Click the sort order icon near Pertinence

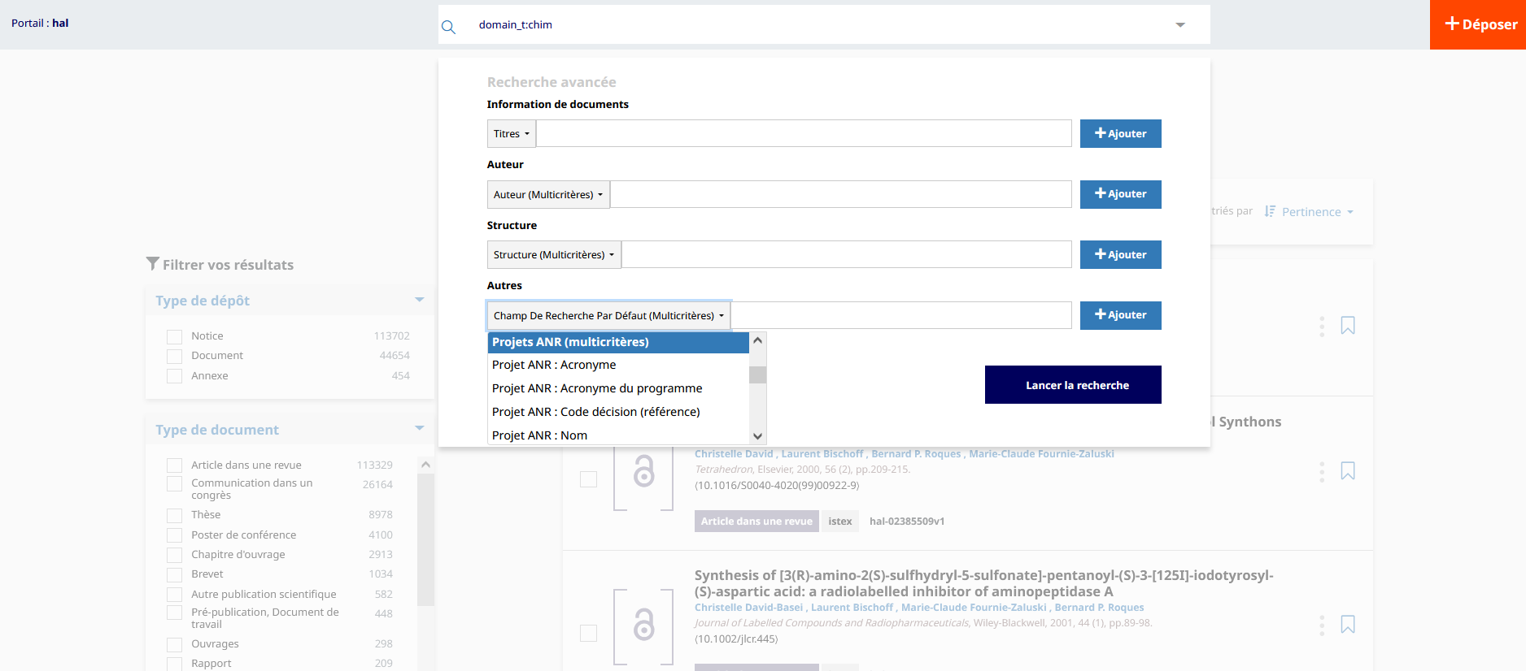point(1270,211)
